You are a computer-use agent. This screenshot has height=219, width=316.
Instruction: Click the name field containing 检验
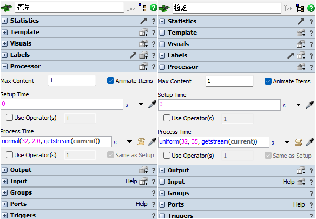227,8
